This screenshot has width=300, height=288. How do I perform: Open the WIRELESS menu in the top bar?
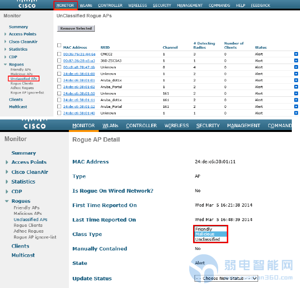(x=138, y=5)
